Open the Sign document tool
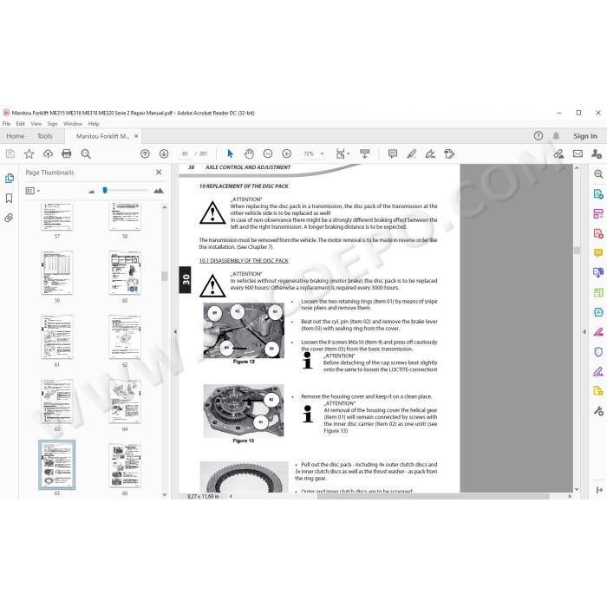The image size is (607, 607). [x=430, y=153]
